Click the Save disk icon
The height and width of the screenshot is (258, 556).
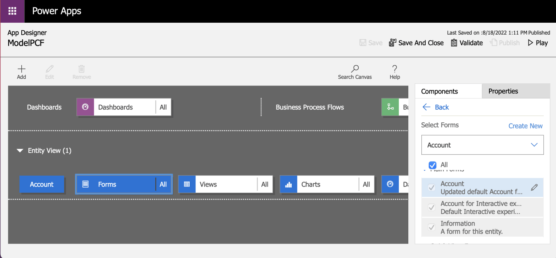click(363, 43)
